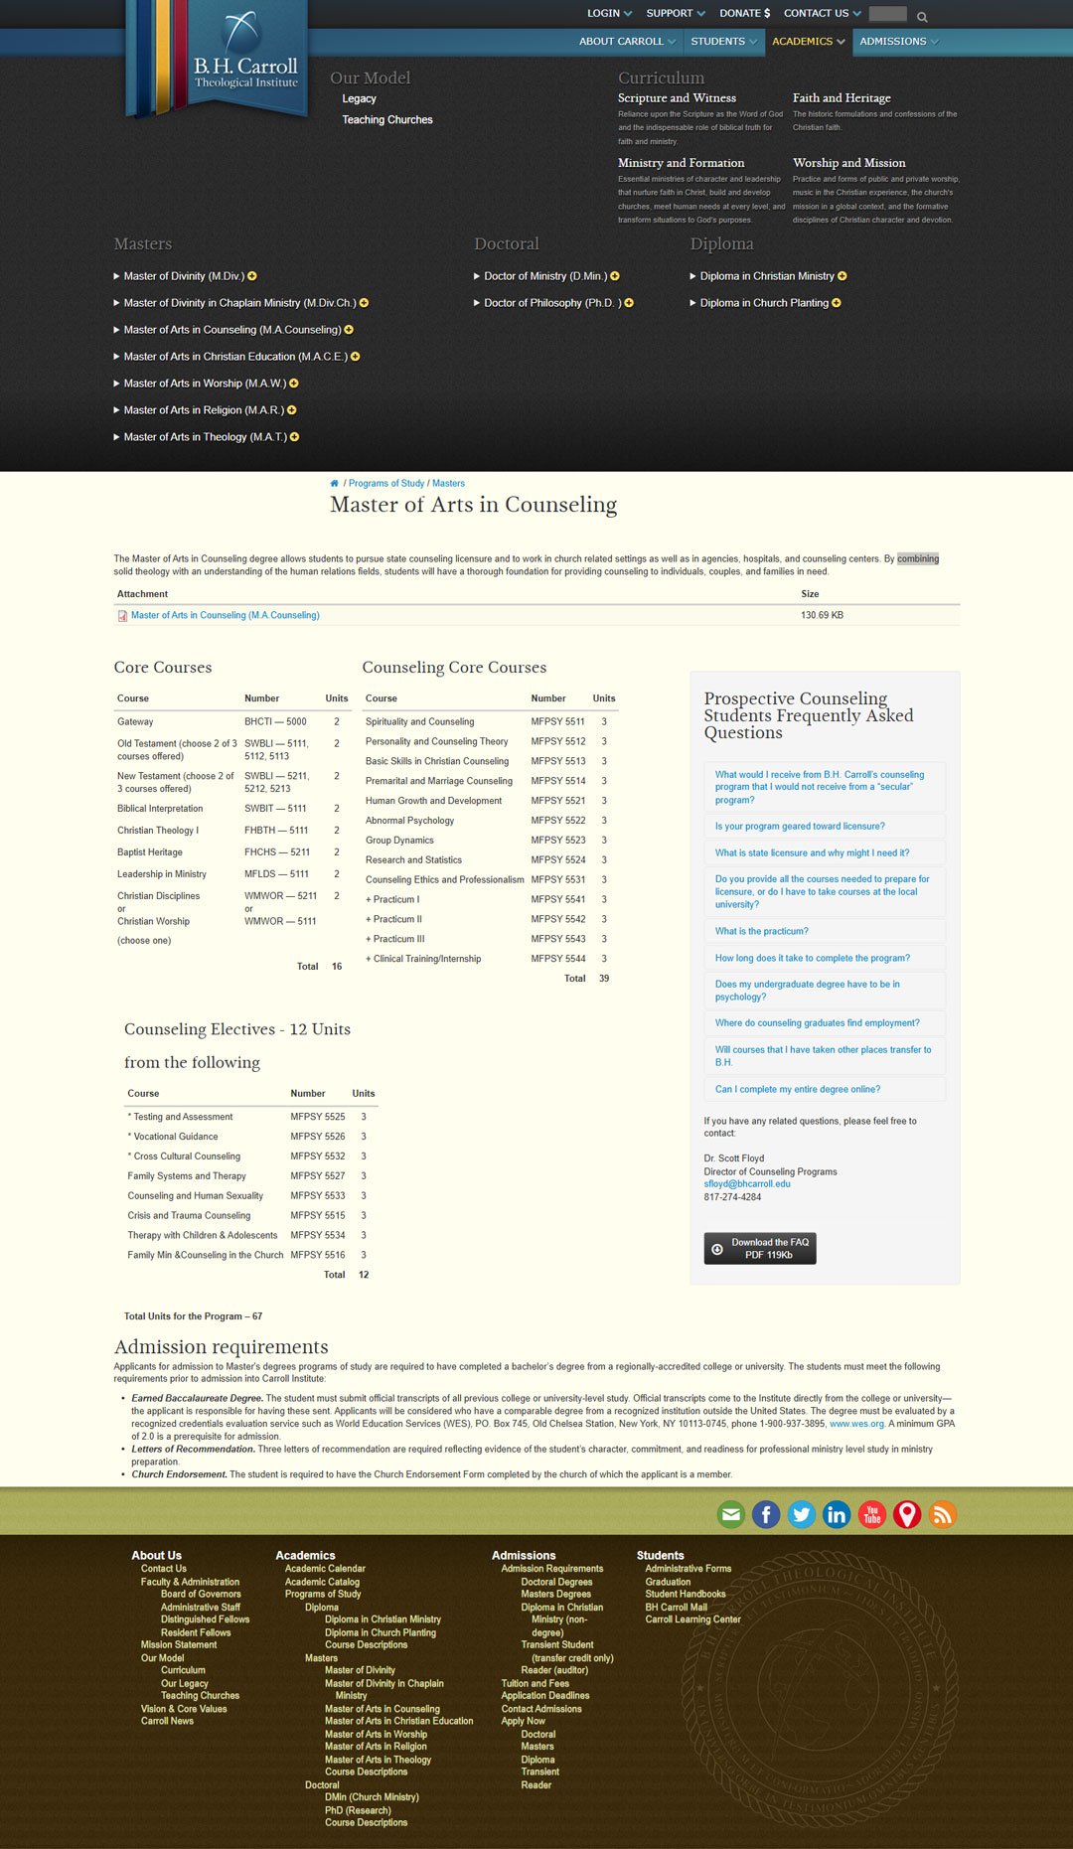1073x1849 pixels.
Task: Select the STUDENTS nav menu
Action: pyautogui.click(x=723, y=42)
